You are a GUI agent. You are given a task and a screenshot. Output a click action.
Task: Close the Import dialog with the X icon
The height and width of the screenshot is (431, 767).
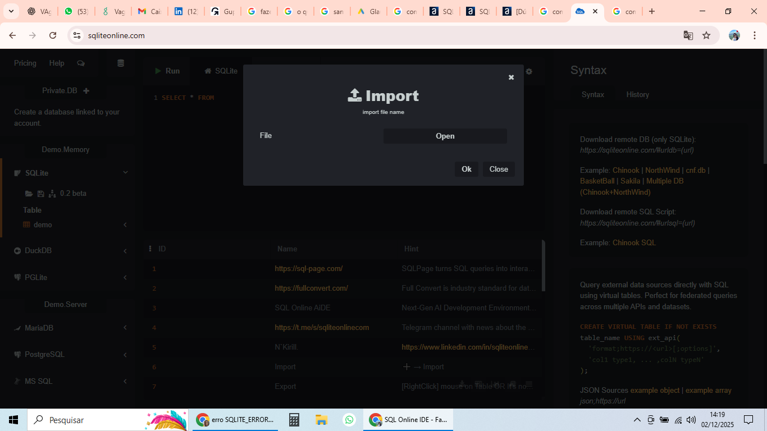pyautogui.click(x=511, y=77)
